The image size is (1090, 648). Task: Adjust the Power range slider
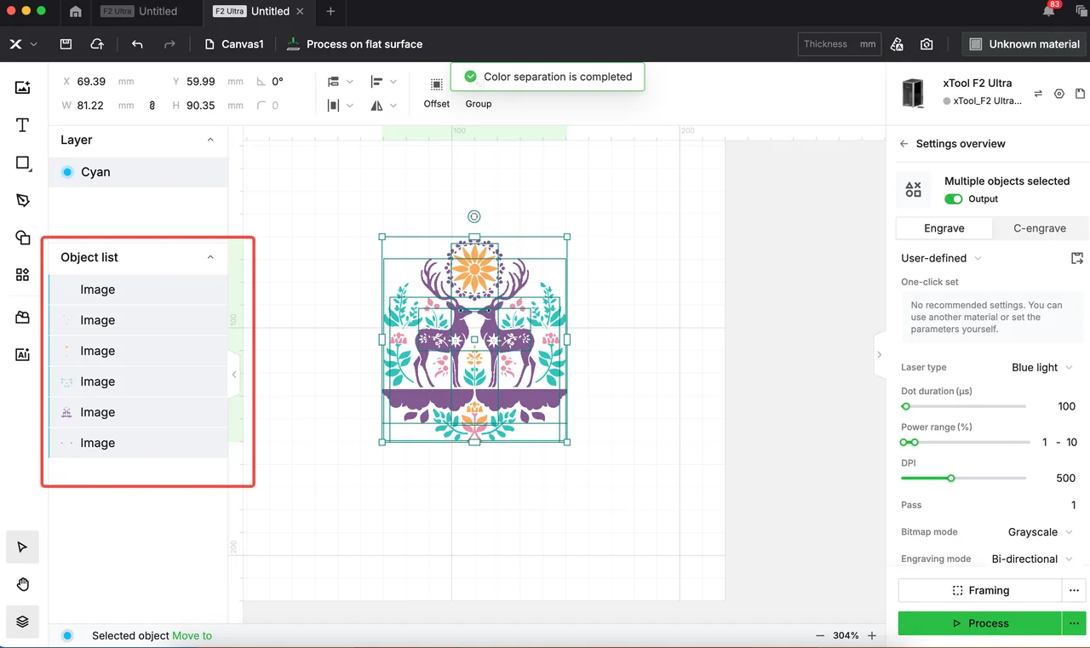pos(966,443)
